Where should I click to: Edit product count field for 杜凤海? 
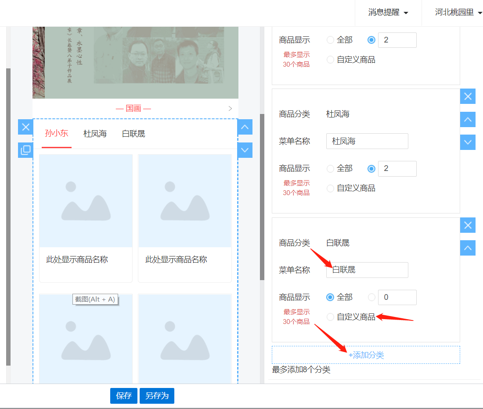(397, 168)
